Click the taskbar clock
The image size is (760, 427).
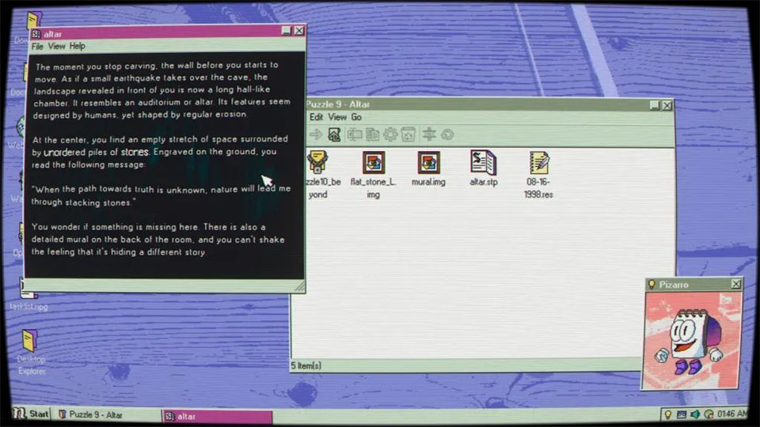click(731, 414)
